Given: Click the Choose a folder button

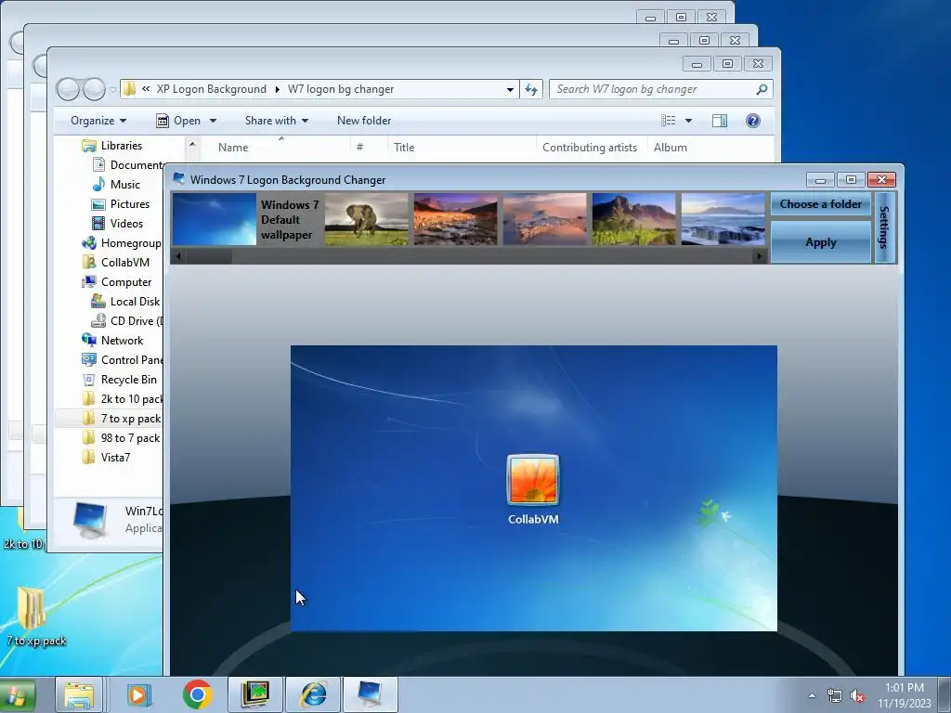Looking at the screenshot, I should [x=821, y=204].
